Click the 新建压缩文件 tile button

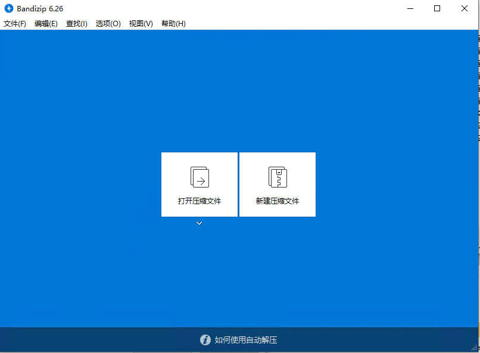[x=278, y=185]
